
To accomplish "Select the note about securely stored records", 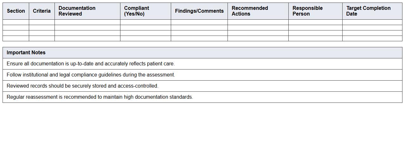I will coord(82,86).
